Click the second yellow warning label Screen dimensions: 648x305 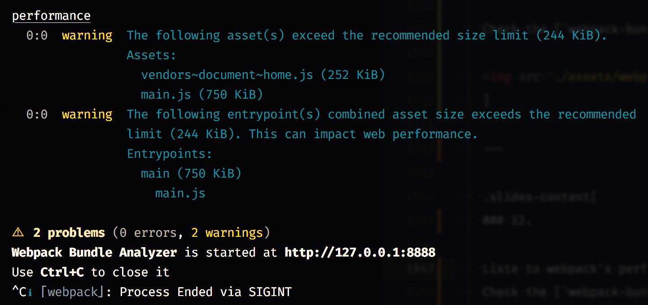click(x=87, y=114)
